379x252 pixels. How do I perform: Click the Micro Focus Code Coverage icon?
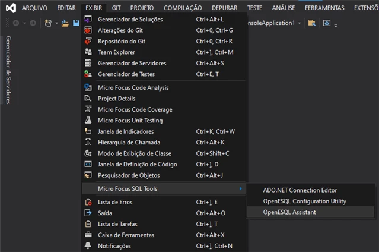coord(88,109)
